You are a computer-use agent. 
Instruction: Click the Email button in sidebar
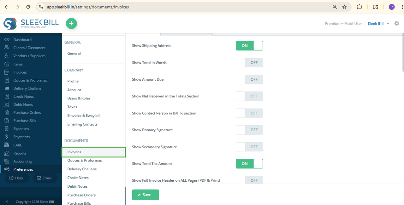45,178
